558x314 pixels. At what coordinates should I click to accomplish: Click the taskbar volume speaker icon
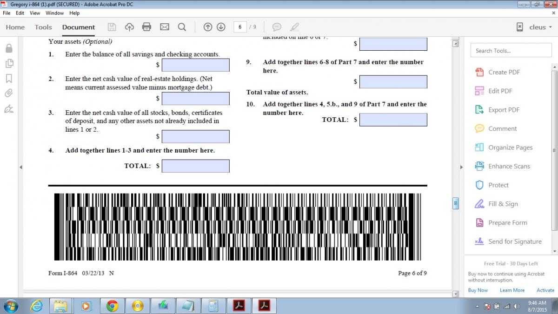516,307
